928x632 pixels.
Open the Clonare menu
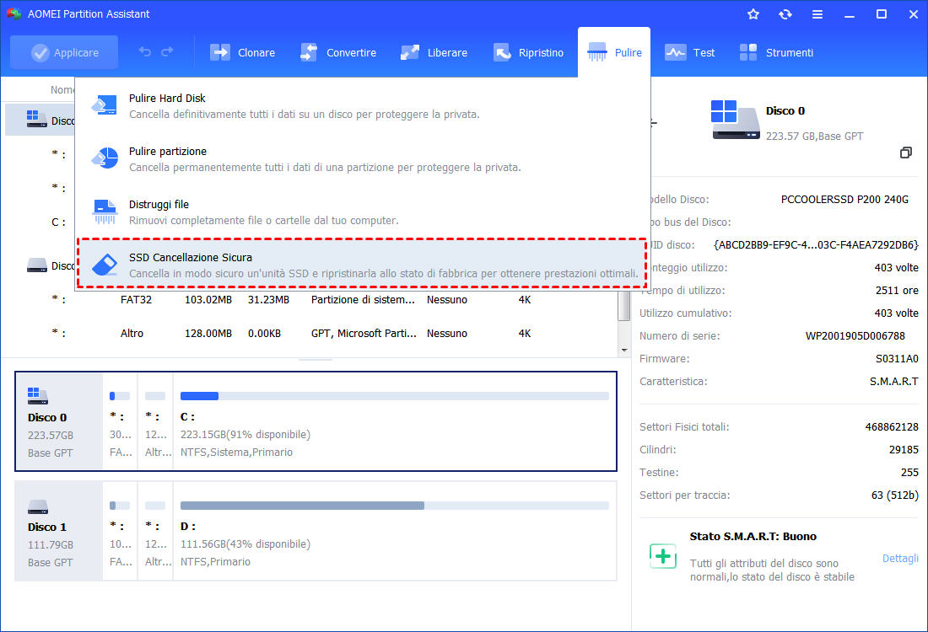(243, 52)
